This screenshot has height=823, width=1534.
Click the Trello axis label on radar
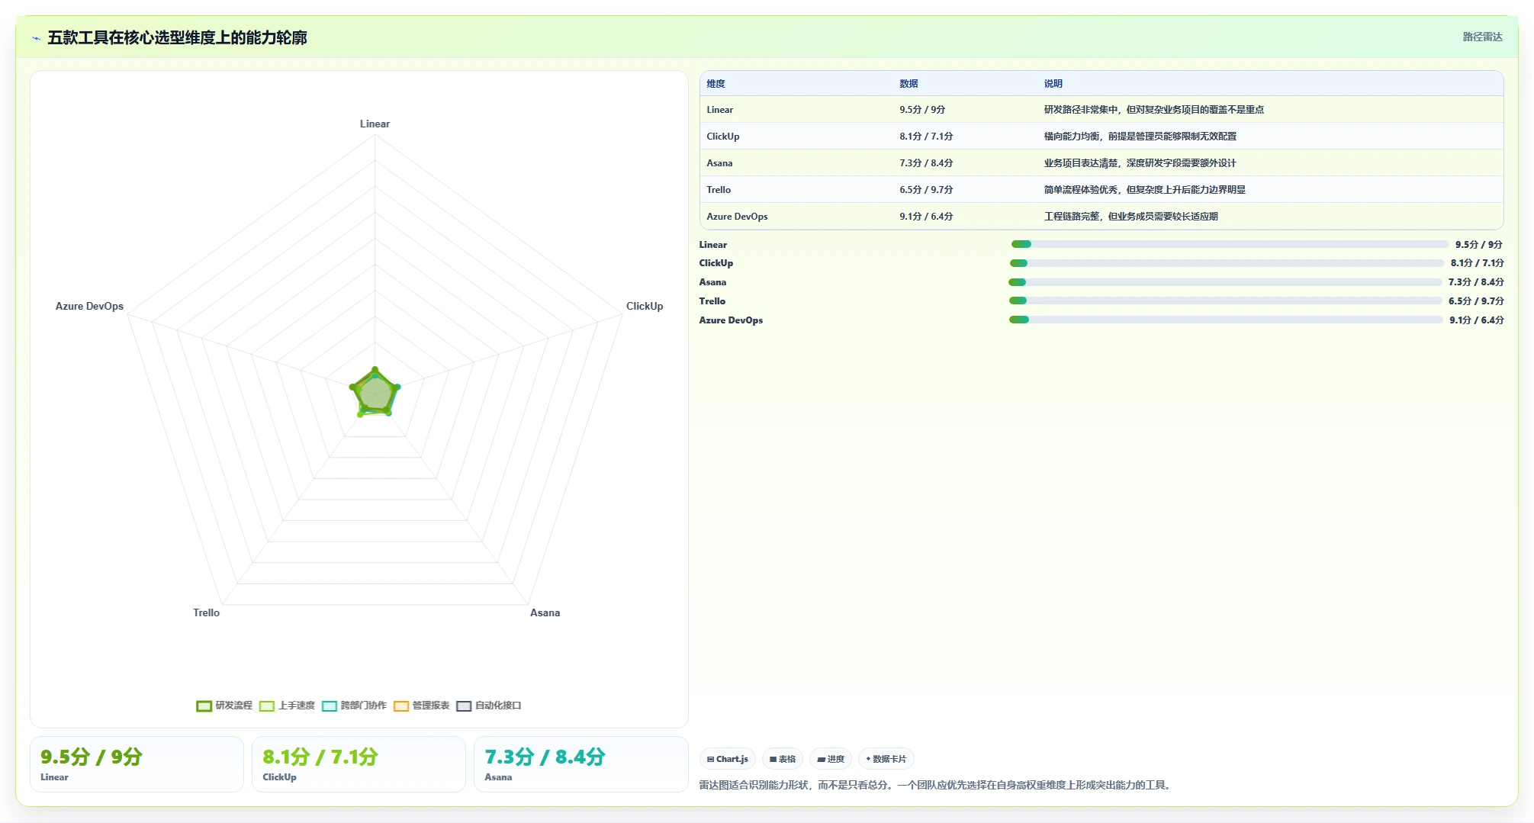(206, 612)
